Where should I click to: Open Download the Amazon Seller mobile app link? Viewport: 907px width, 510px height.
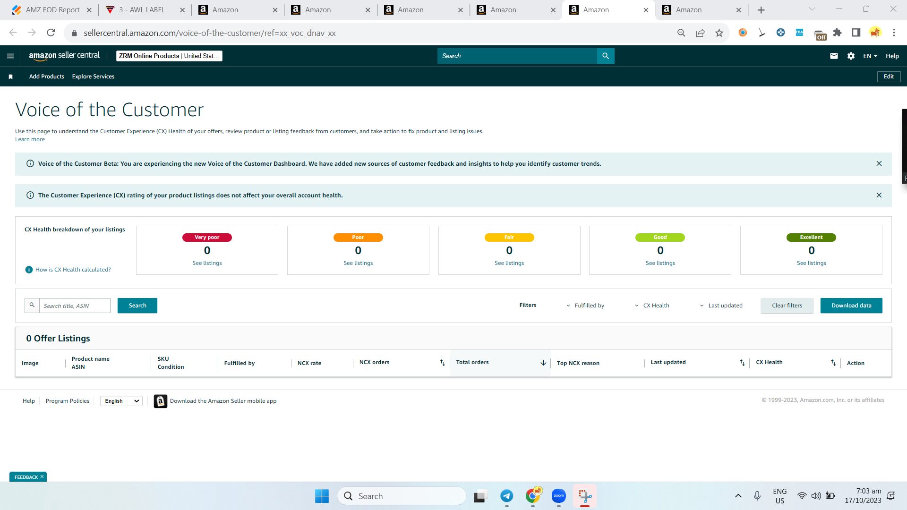coord(223,401)
